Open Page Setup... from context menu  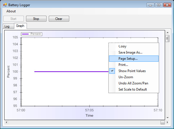point(134,59)
